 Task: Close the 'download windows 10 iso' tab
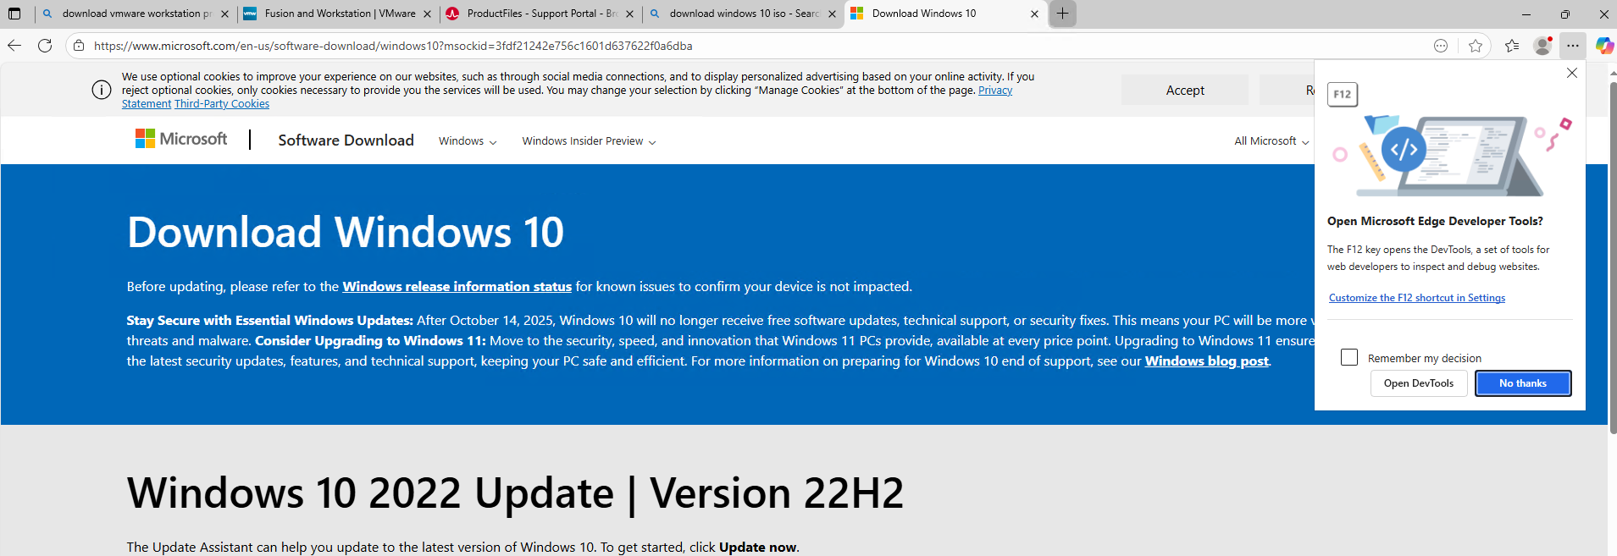(832, 14)
